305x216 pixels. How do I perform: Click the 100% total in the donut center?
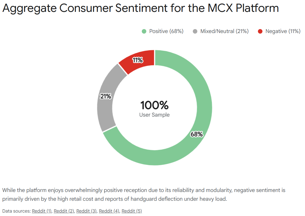154,105
